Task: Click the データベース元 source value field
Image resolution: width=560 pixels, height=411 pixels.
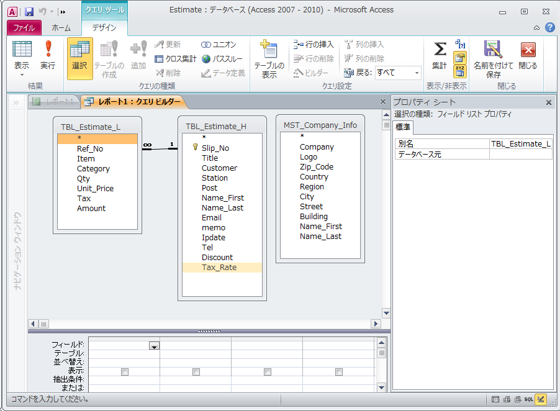Action: pos(520,154)
